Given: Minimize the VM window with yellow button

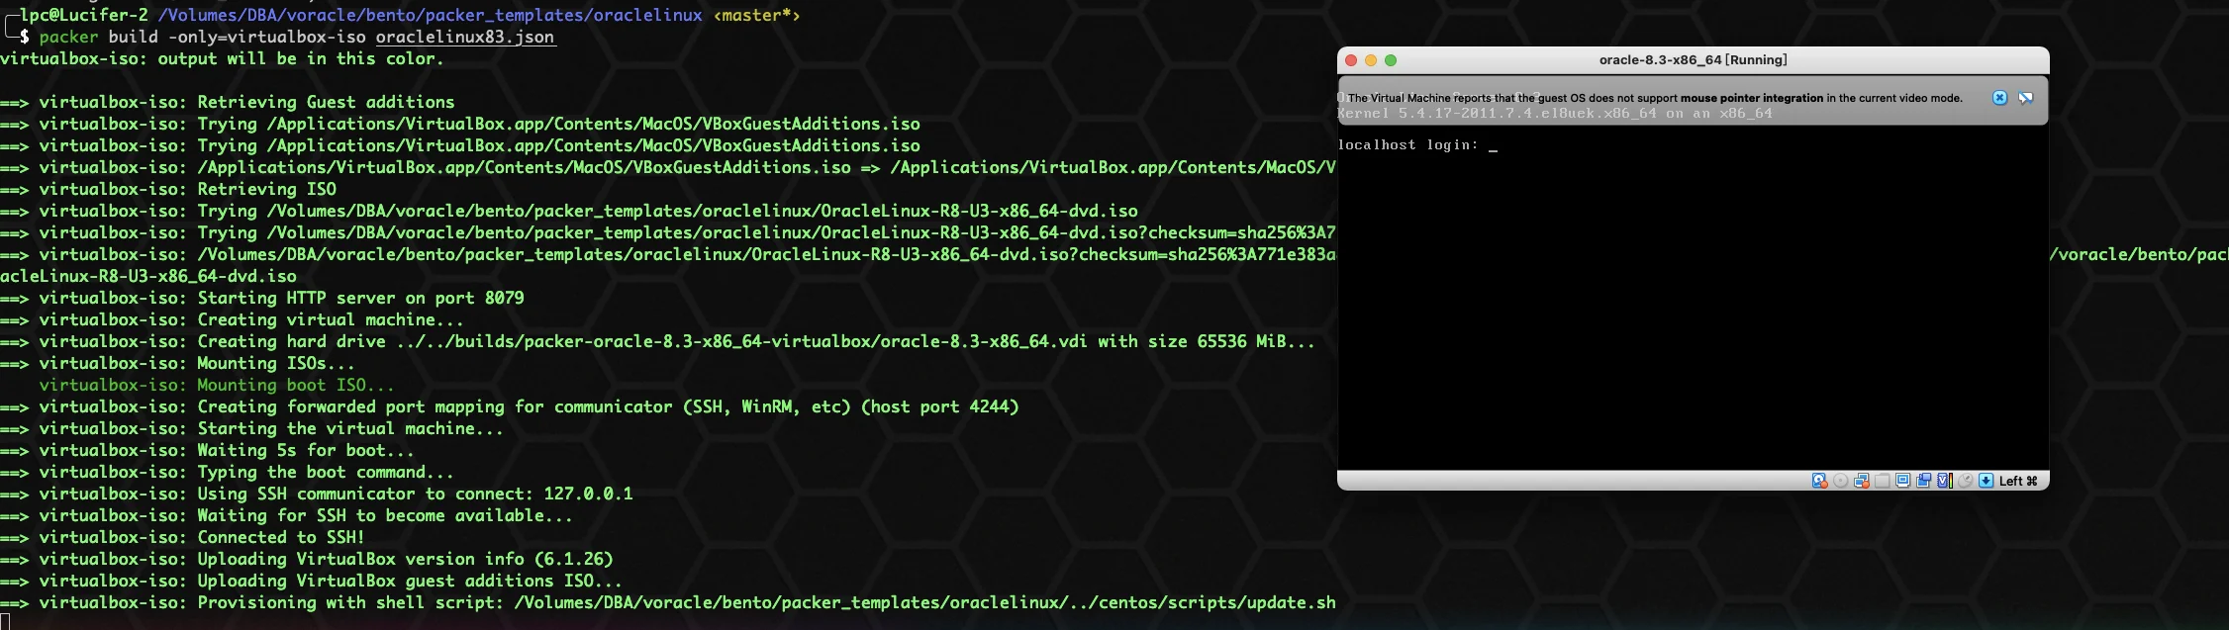Looking at the screenshot, I should pyautogui.click(x=1371, y=60).
